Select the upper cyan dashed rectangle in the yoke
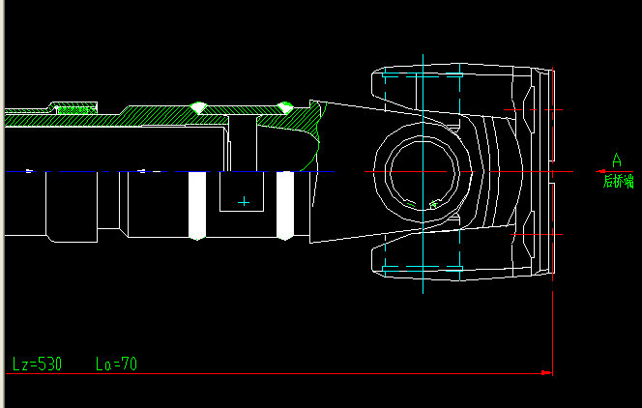Image resolution: width=642 pixels, height=408 pixels. [423, 75]
